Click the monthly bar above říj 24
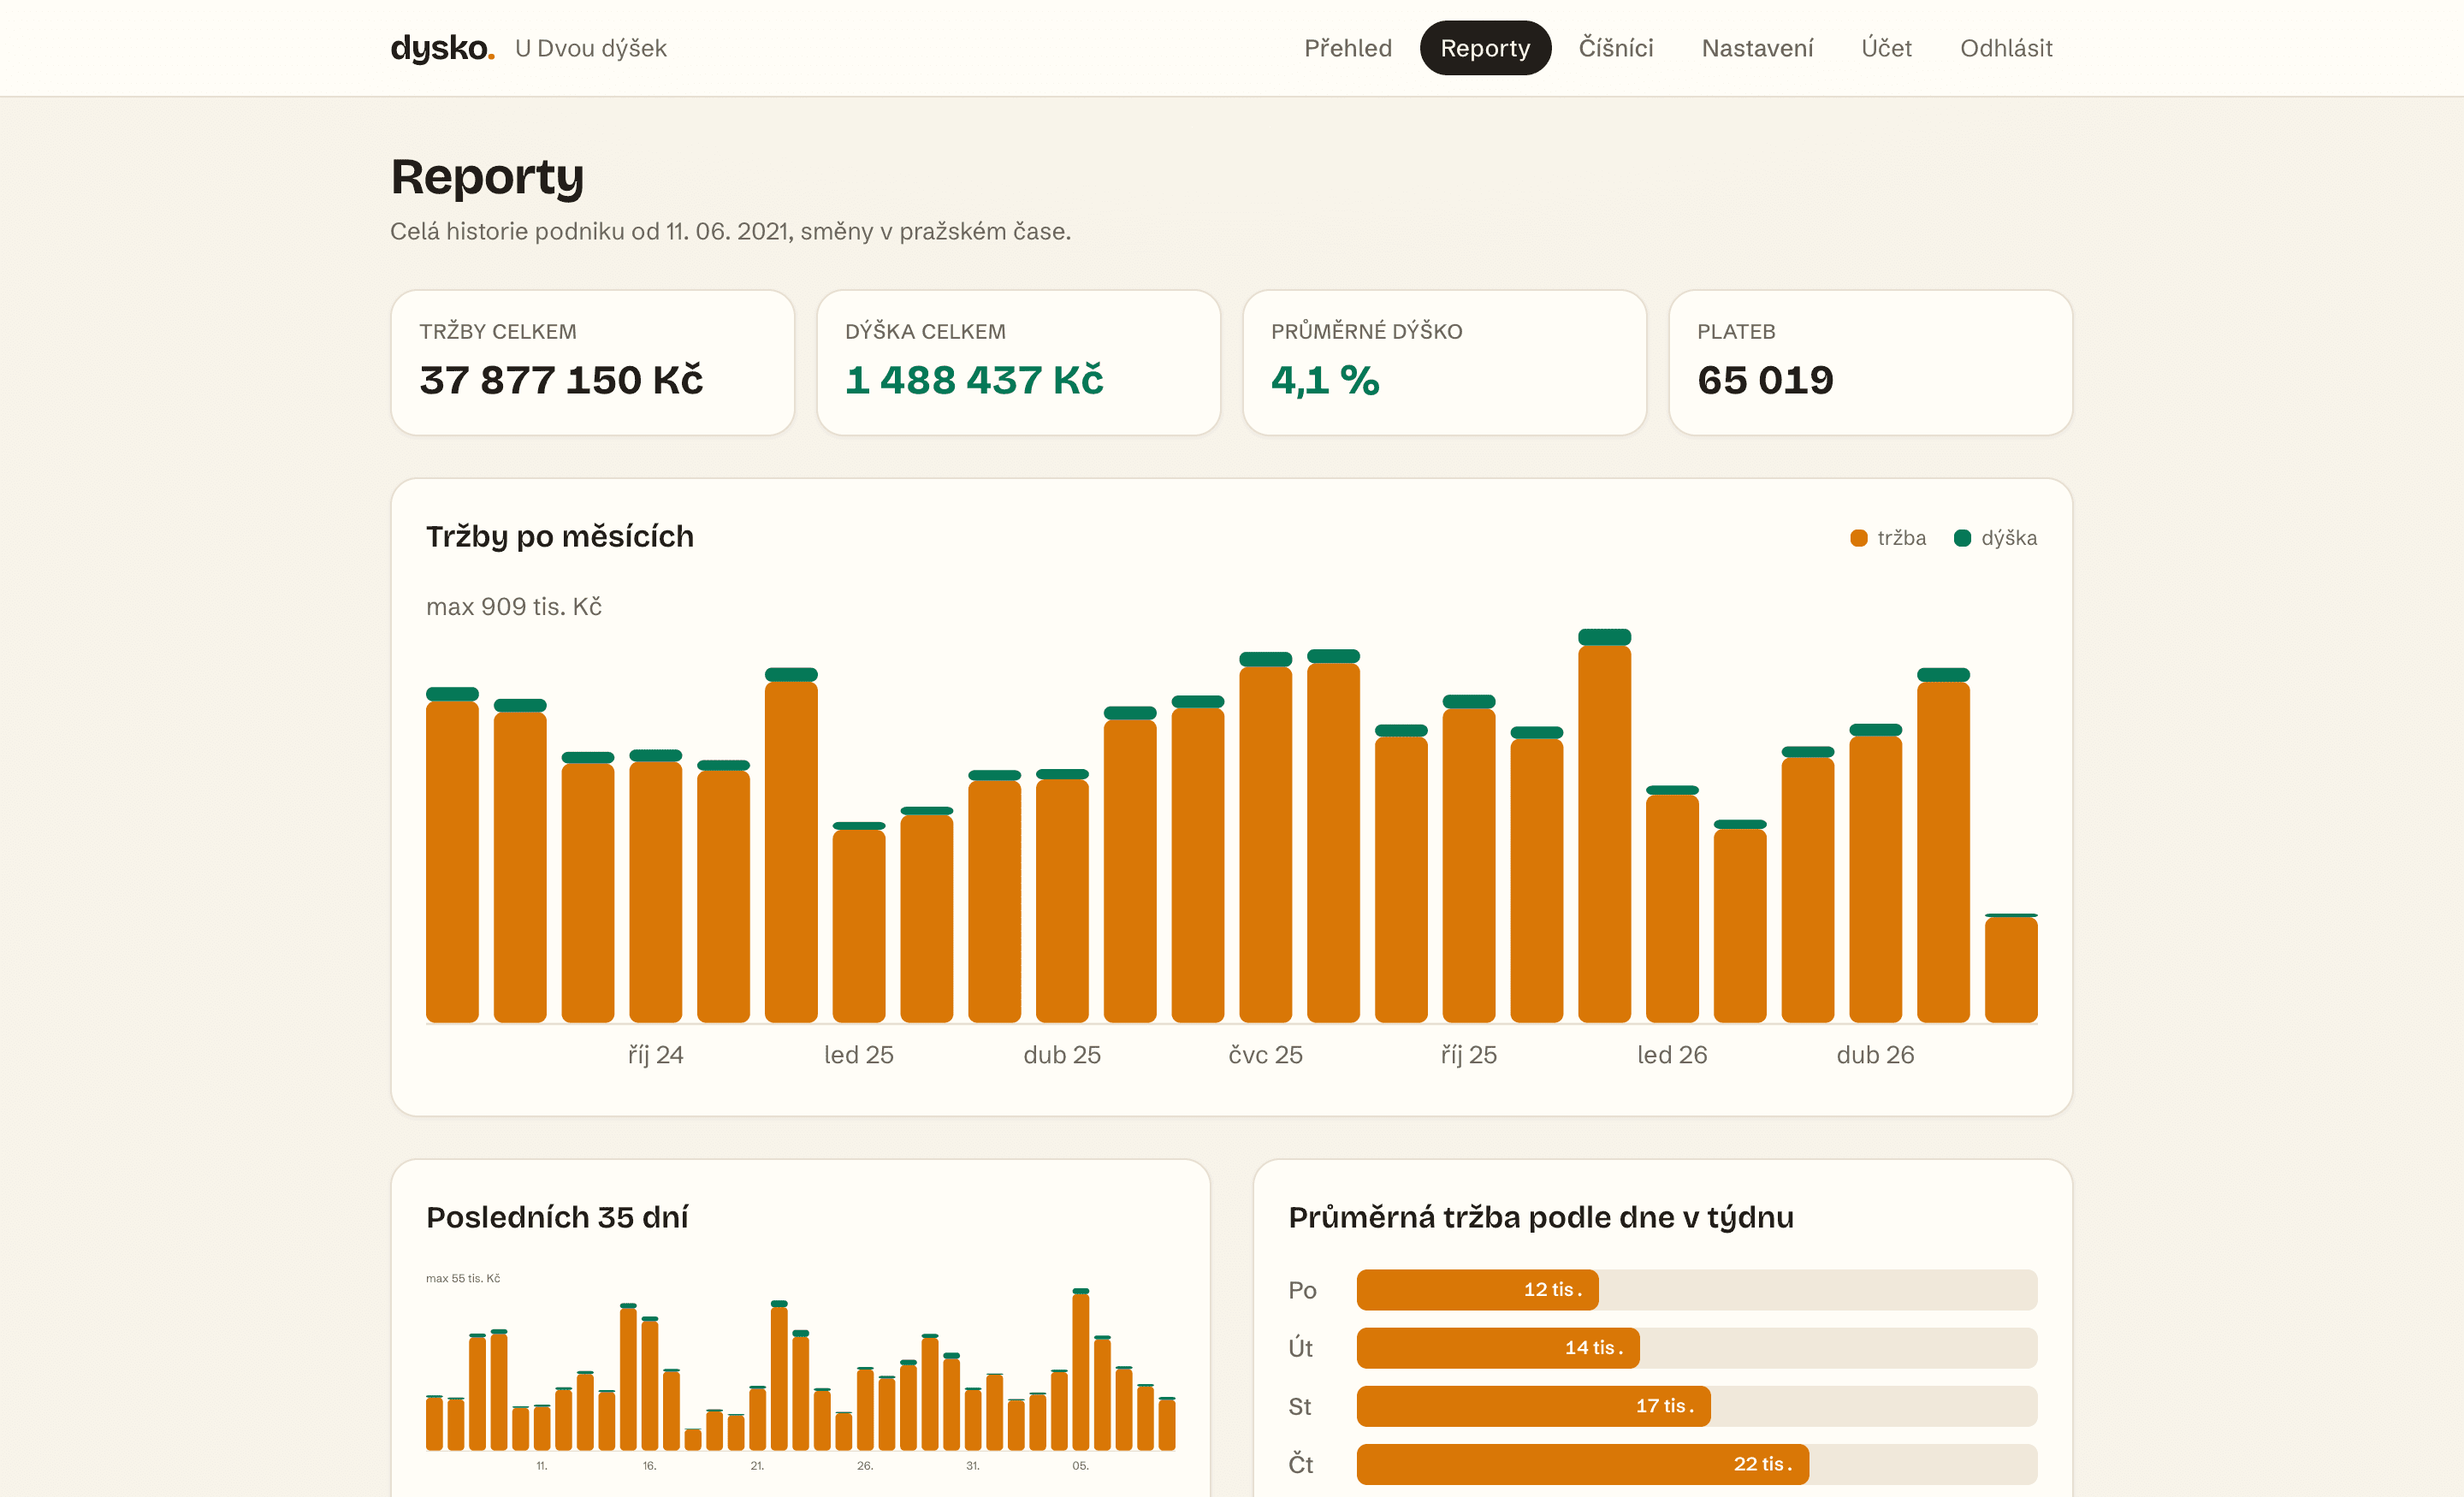The width and height of the screenshot is (2464, 1497). tap(655, 886)
